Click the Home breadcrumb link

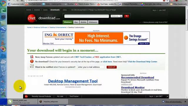pos(29,27)
